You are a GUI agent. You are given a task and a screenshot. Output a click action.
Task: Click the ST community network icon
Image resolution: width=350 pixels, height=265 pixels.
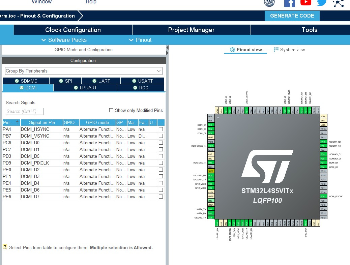click(x=338, y=3)
